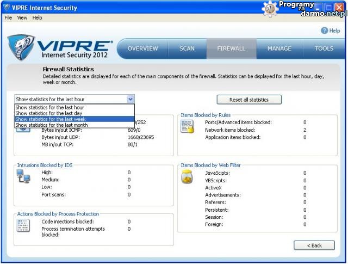This screenshot has height=264, width=348.
Task: Switch to the Overview tab
Action: [x=142, y=48]
